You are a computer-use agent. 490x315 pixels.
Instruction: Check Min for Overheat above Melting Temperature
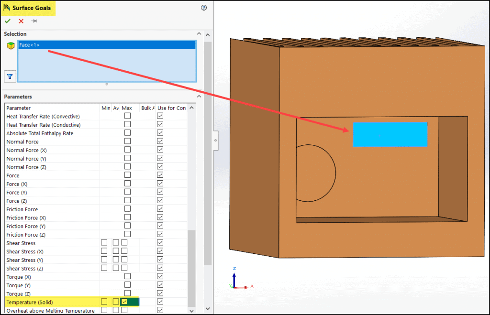(x=104, y=310)
